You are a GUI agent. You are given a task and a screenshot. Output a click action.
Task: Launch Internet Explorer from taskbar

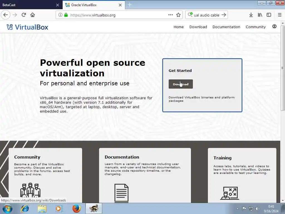[x=25, y=208]
